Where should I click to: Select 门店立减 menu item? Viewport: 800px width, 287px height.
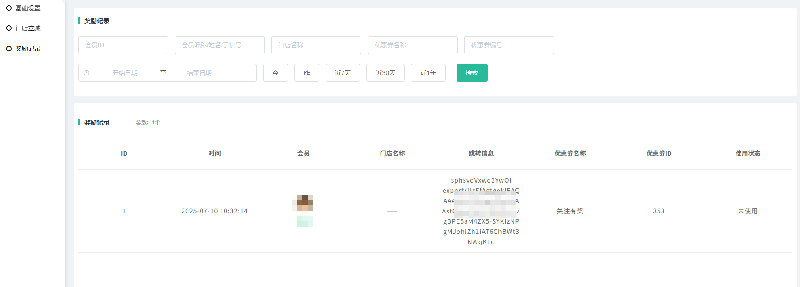[x=28, y=28]
